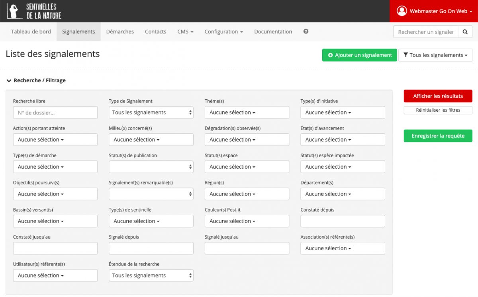
Task: Focus the Recherche libre input field
Action: [55, 113]
